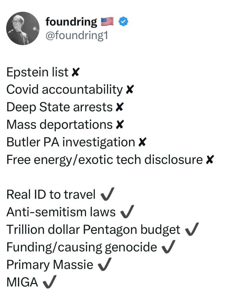The width and height of the screenshot is (229, 294).
Task: Click the "Free energy/exotic tech disclosure" text
Action: point(104,160)
